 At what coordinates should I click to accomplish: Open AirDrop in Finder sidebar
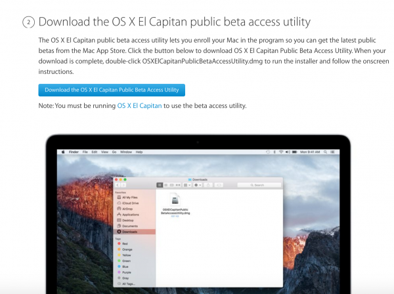pyautogui.click(x=129, y=208)
